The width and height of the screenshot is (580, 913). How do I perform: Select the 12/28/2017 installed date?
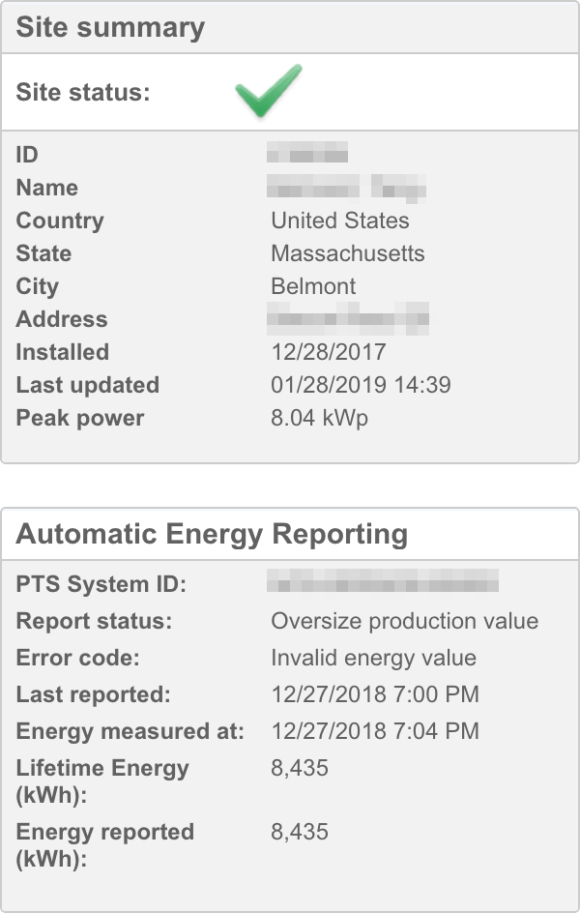pos(329,352)
